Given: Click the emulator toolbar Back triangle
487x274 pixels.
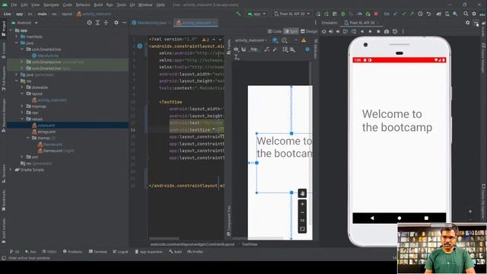Looking at the screenshot, I should [362, 31].
